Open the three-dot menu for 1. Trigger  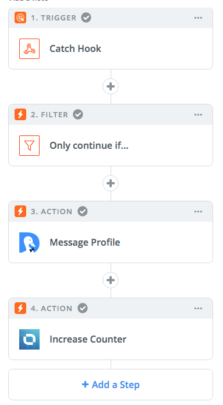[198, 18]
